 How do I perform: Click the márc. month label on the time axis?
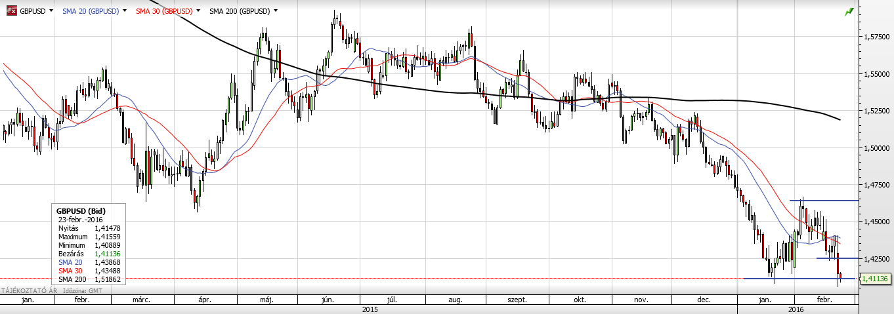pos(142,300)
